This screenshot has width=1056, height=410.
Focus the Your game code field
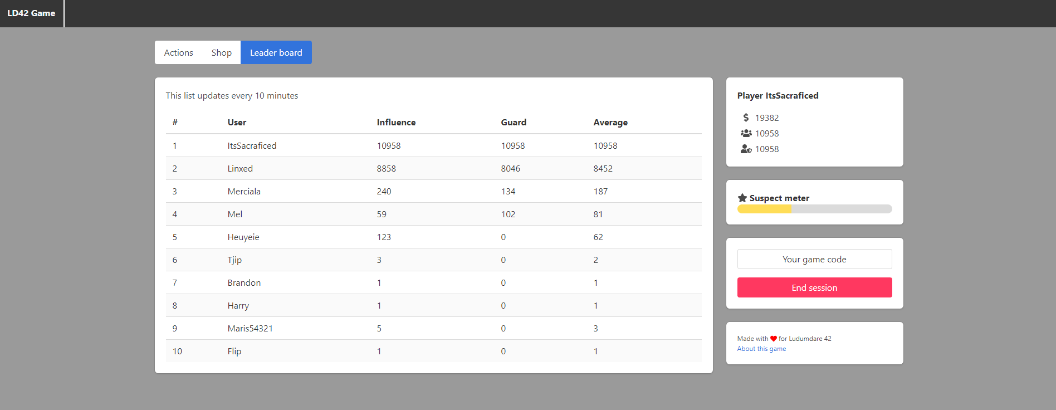pyautogui.click(x=814, y=259)
